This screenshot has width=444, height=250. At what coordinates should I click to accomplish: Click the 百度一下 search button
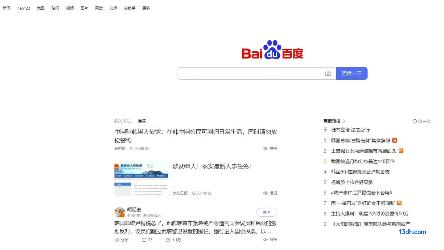(x=352, y=73)
